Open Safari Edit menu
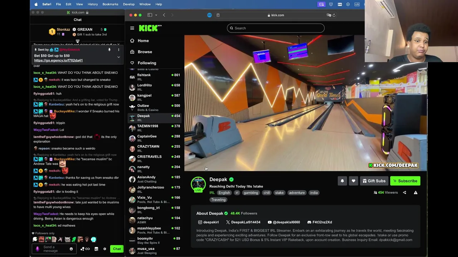 coord(68,4)
